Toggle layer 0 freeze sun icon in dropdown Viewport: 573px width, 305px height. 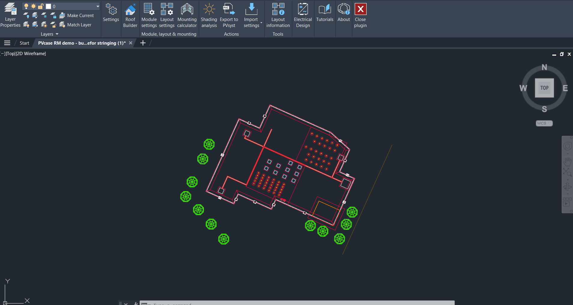click(33, 6)
